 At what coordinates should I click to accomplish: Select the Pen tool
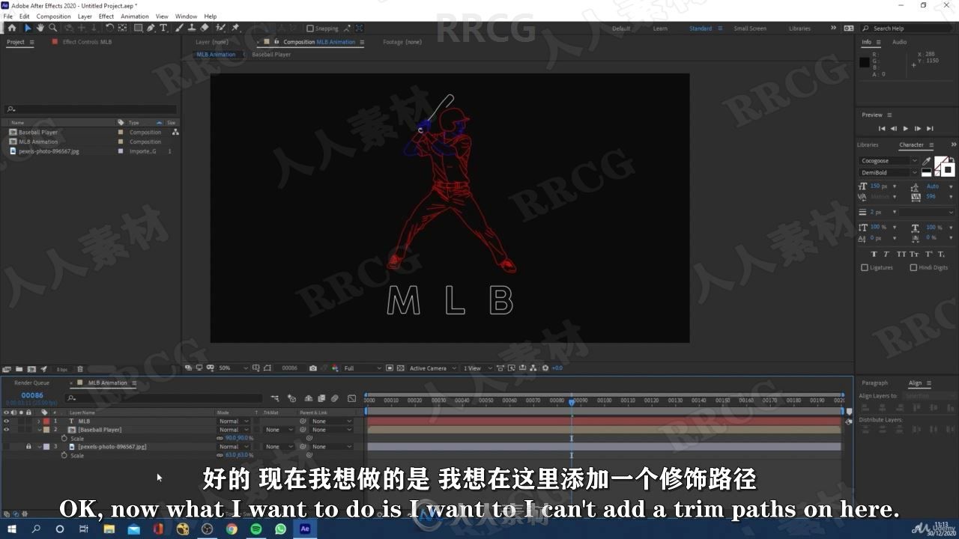point(151,28)
